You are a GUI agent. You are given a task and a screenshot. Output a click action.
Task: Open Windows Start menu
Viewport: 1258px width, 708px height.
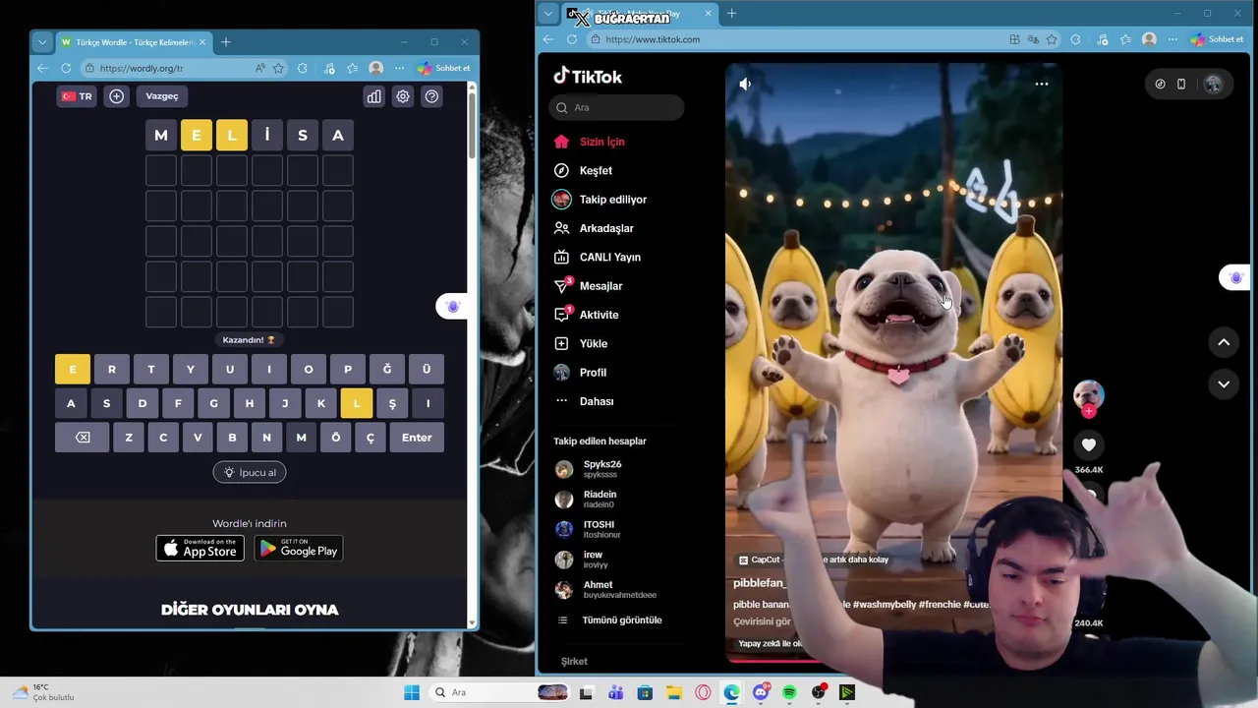click(411, 692)
